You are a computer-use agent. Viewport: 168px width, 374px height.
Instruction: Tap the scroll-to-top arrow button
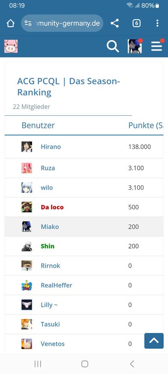tap(154, 341)
